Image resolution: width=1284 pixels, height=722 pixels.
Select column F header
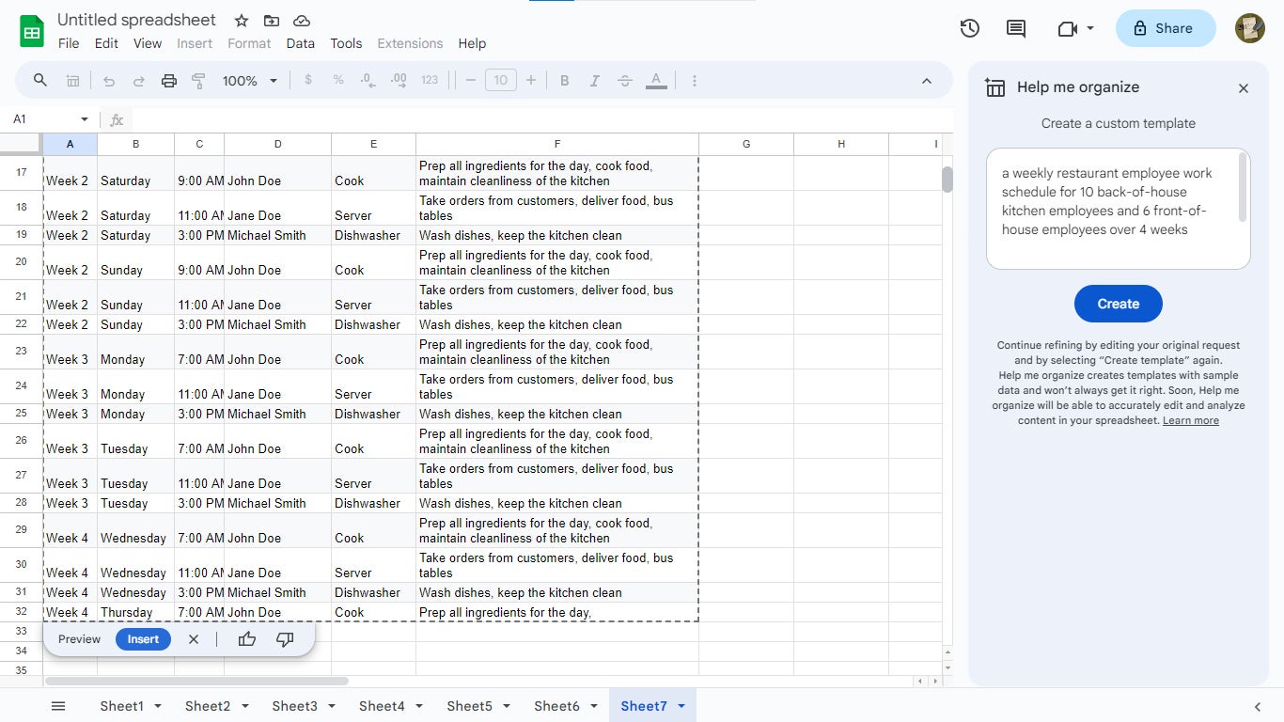557,144
